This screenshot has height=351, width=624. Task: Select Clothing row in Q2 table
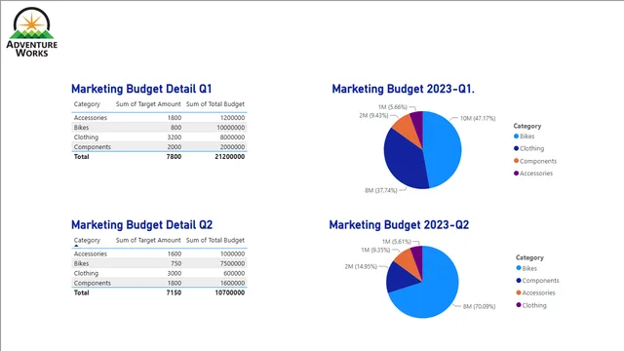(x=159, y=273)
